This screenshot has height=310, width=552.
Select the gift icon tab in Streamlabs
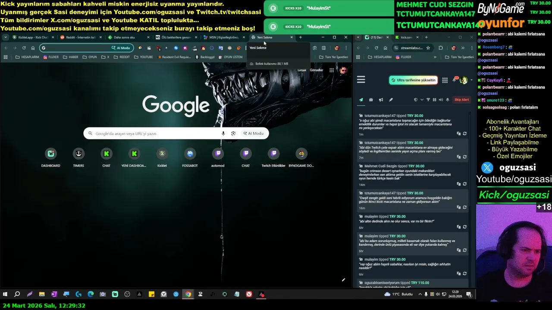(x=371, y=100)
